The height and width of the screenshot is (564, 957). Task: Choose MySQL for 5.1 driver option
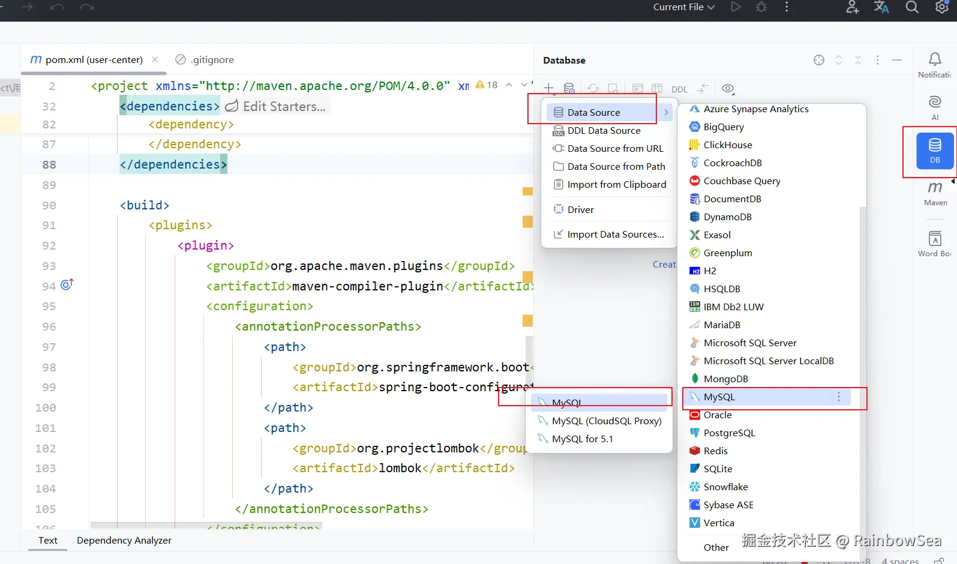pos(582,439)
